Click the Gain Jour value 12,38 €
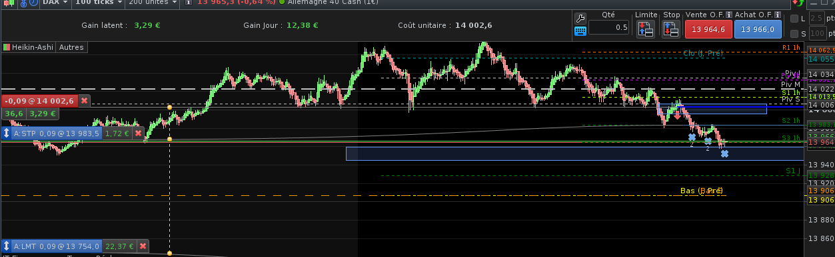The height and width of the screenshot is (257, 835). pos(303,25)
